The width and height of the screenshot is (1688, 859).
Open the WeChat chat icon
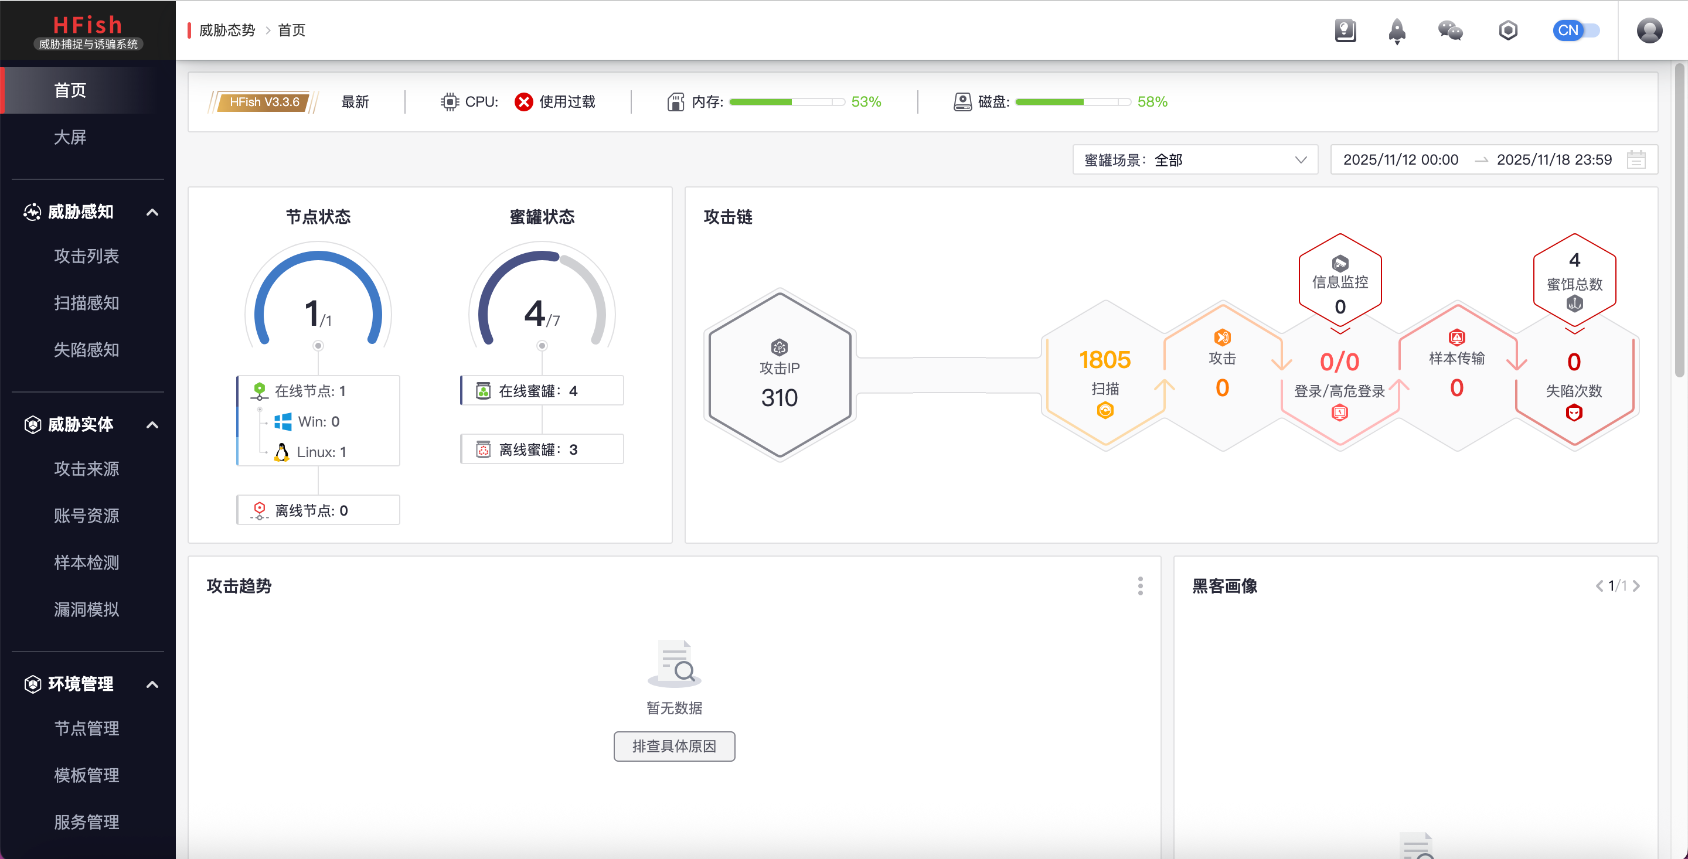point(1449,31)
